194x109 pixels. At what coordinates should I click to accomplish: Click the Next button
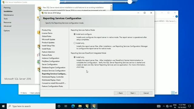[133, 93]
